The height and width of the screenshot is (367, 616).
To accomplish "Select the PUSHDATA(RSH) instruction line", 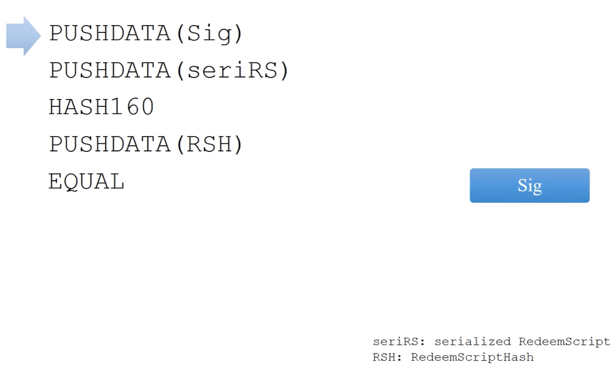I will [x=146, y=144].
